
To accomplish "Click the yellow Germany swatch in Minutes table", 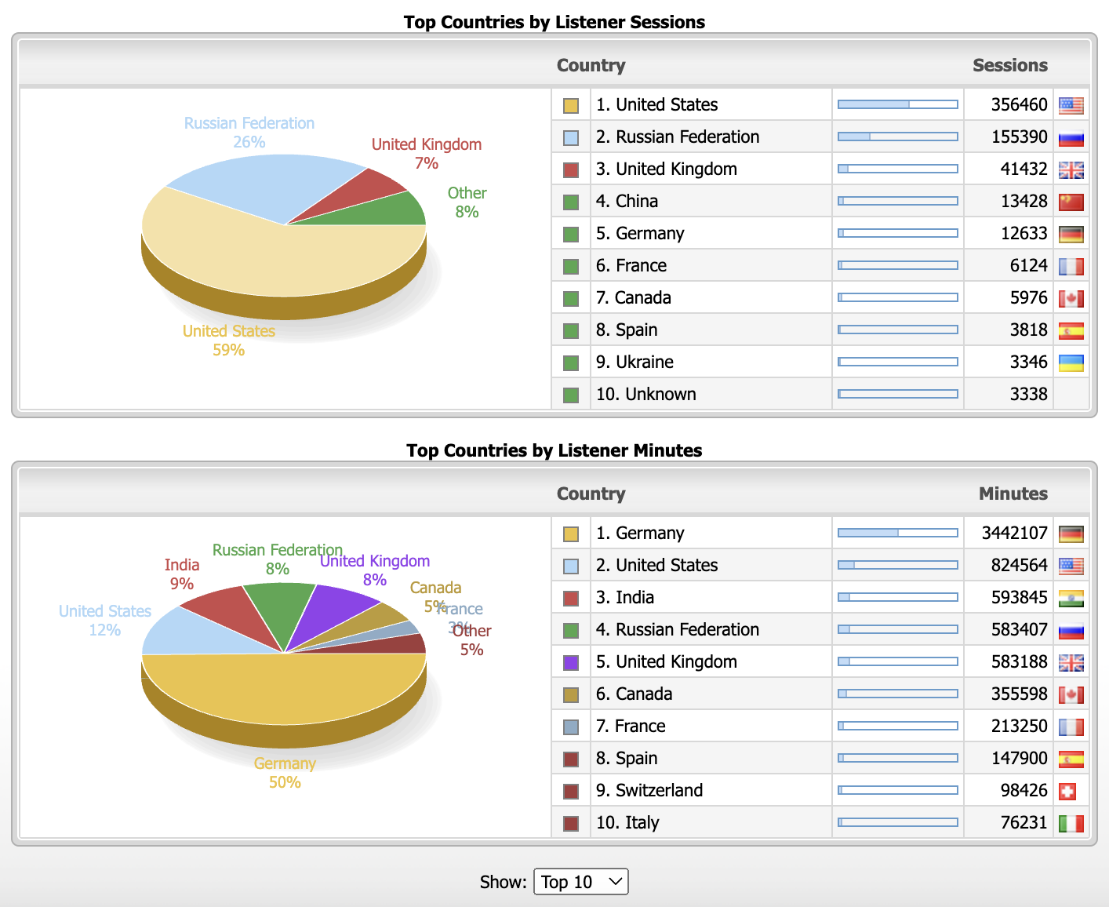I will (x=571, y=534).
